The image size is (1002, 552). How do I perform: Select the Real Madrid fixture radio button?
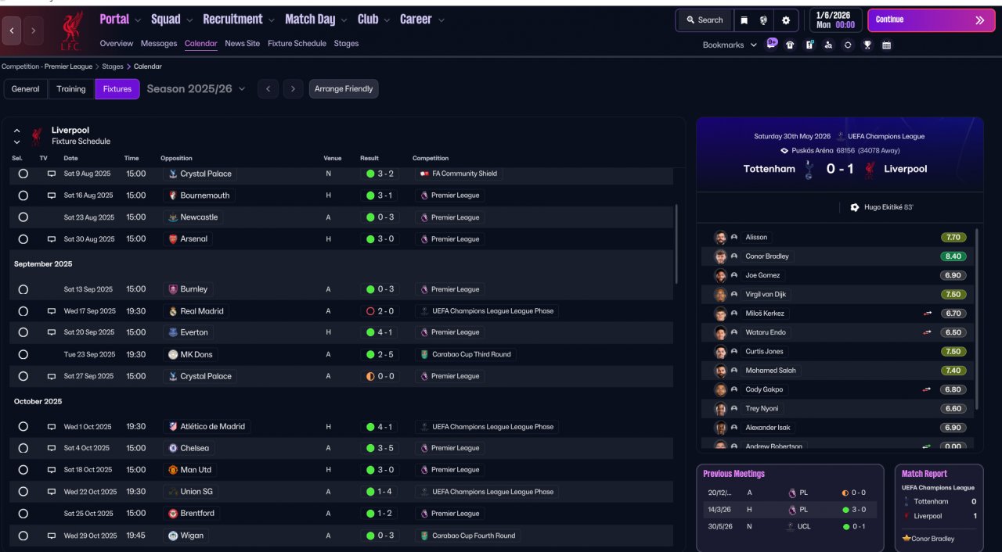(x=23, y=311)
